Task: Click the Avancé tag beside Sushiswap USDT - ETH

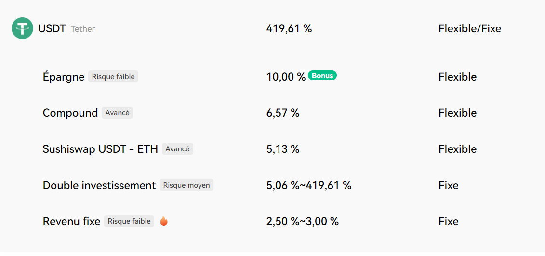Action: coord(178,149)
